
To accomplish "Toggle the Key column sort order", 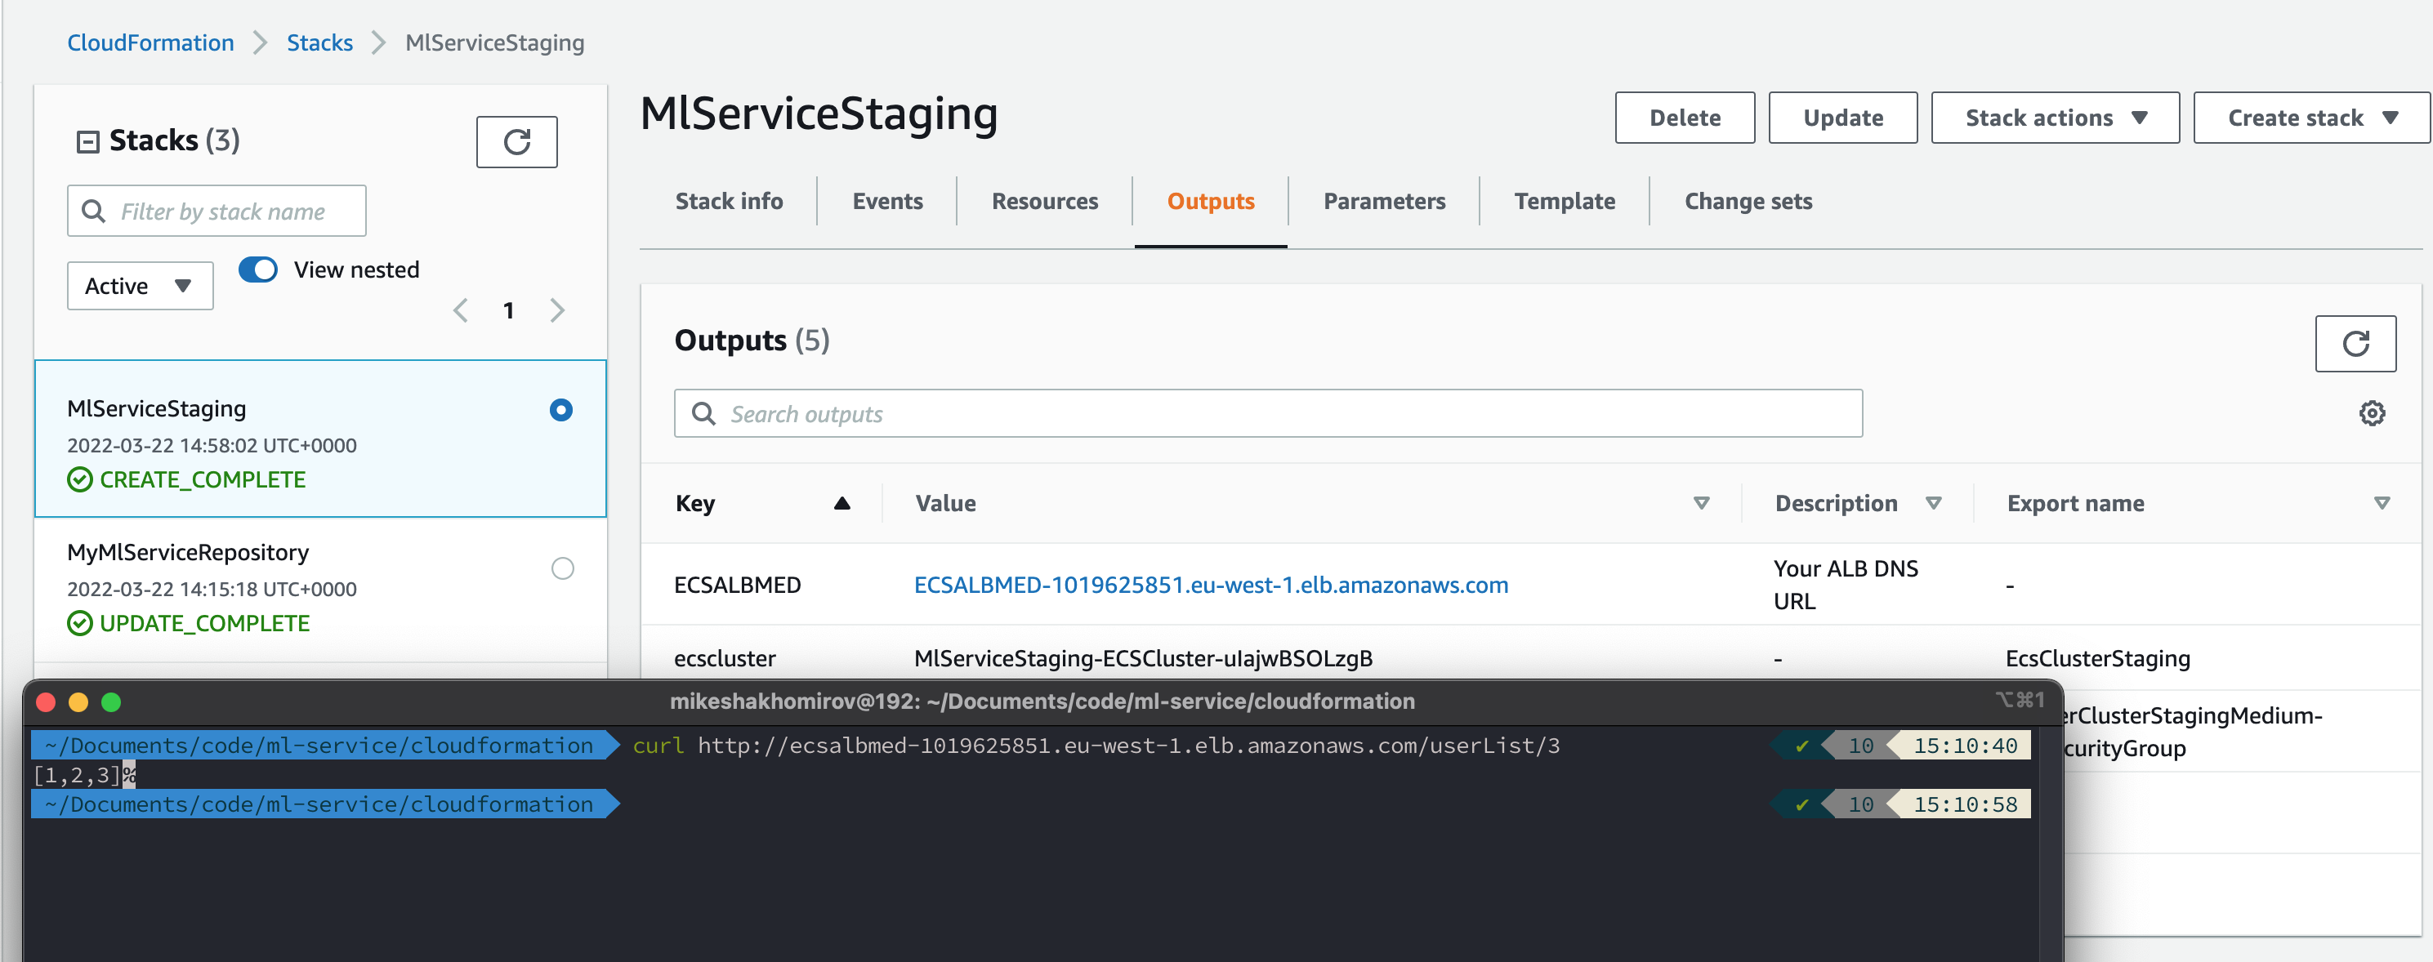I will (x=842, y=503).
